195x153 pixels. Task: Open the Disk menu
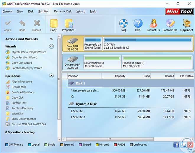[31, 11]
